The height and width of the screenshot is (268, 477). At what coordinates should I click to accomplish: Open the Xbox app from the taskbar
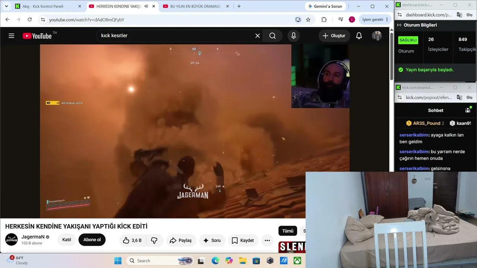click(x=297, y=261)
